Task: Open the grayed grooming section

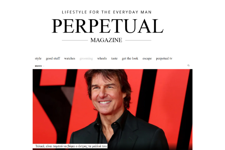Action: point(86,58)
